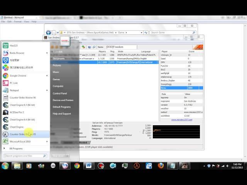Viewport: 247px width, 185px height.
Task: Open Computer from Start menu
Action: [58, 86]
